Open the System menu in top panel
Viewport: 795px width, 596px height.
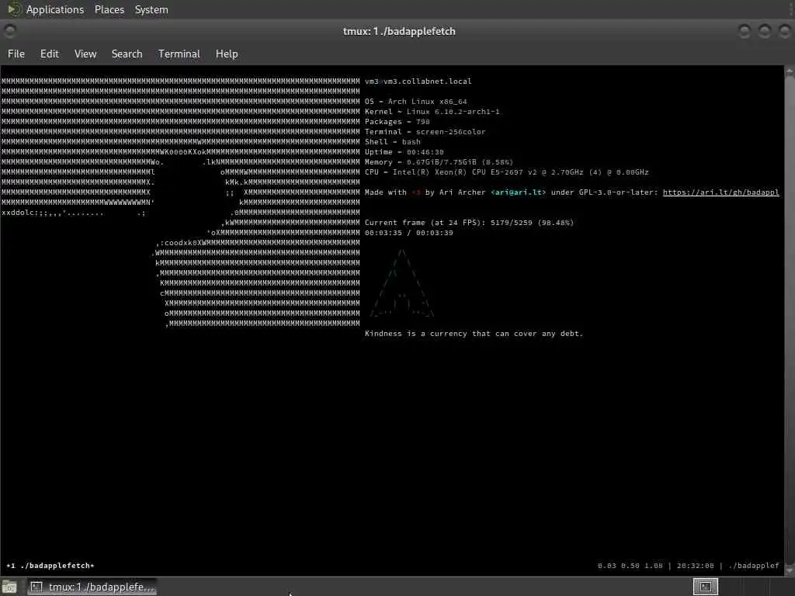[151, 9]
